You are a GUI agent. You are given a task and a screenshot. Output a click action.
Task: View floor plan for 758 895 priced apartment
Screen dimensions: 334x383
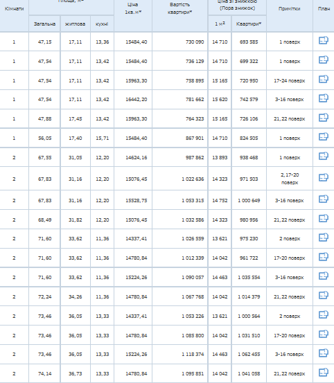323,79
